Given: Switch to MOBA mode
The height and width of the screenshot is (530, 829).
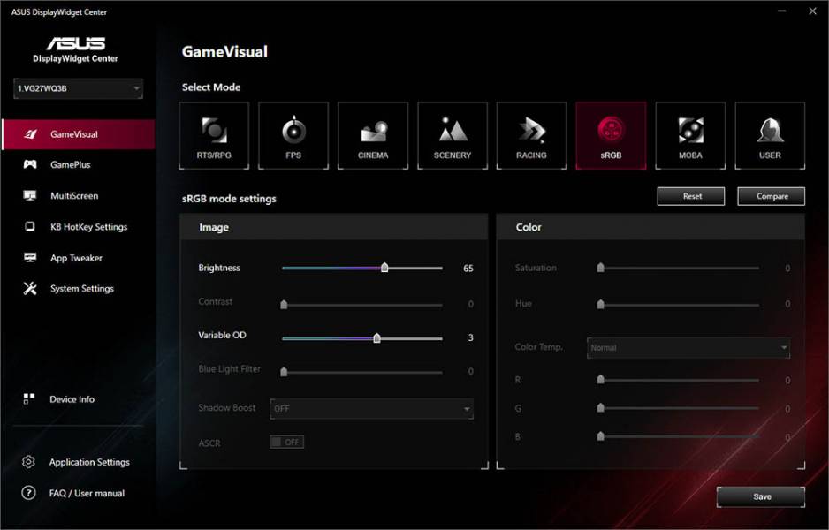Looking at the screenshot, I should (690, 136).
